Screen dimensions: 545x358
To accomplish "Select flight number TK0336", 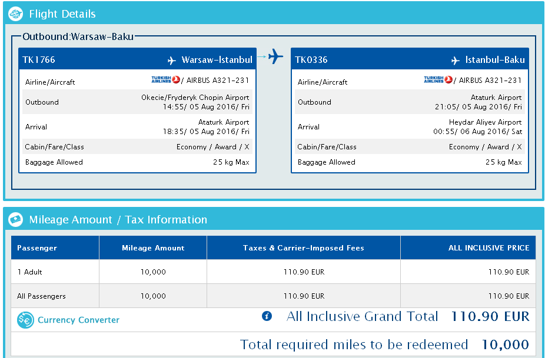I will pyautogui.click(x=311, y=60).
